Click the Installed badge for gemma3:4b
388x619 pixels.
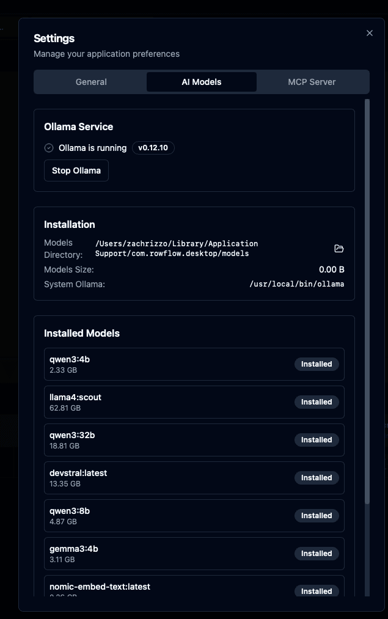pos(317,553)
